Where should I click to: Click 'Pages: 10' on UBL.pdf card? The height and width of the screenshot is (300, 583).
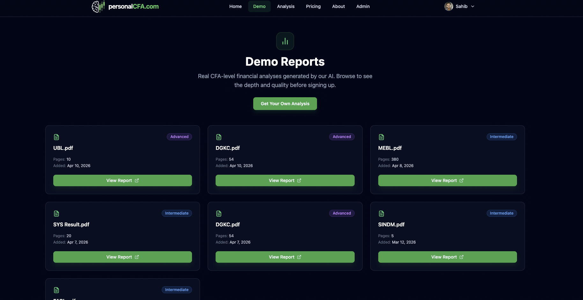coord(62,159)
